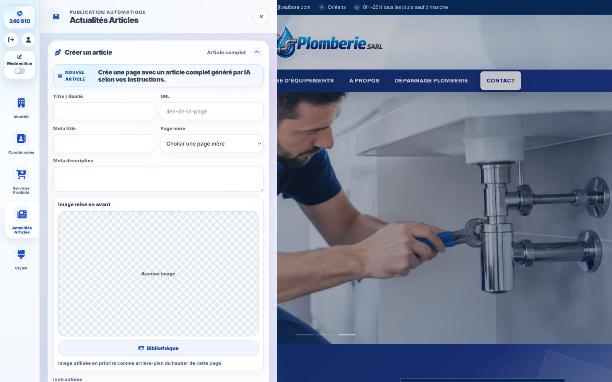
Task: Open the Coordonnées sidebar section
Action: (x=21, y=144)
